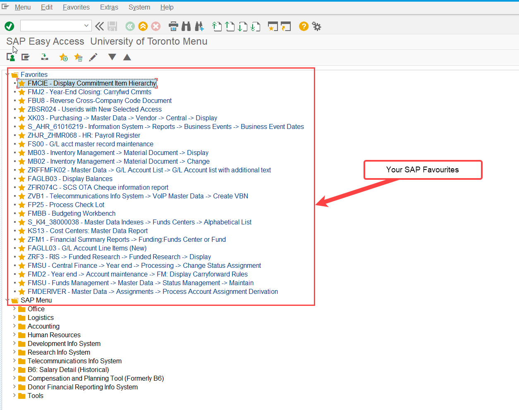
Task: Open SAP Business Workplace icon
Action: tap(44, 57)
